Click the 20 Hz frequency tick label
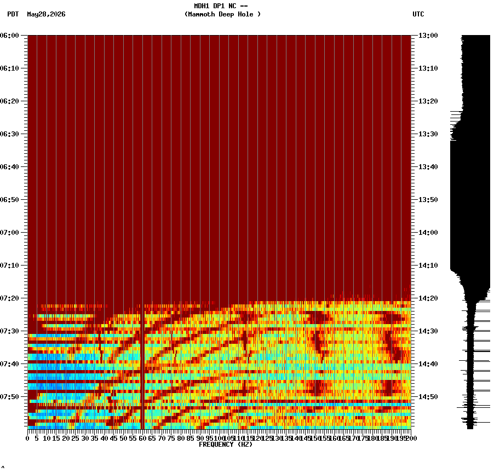 pyautogui.click(x=66, y=439)
